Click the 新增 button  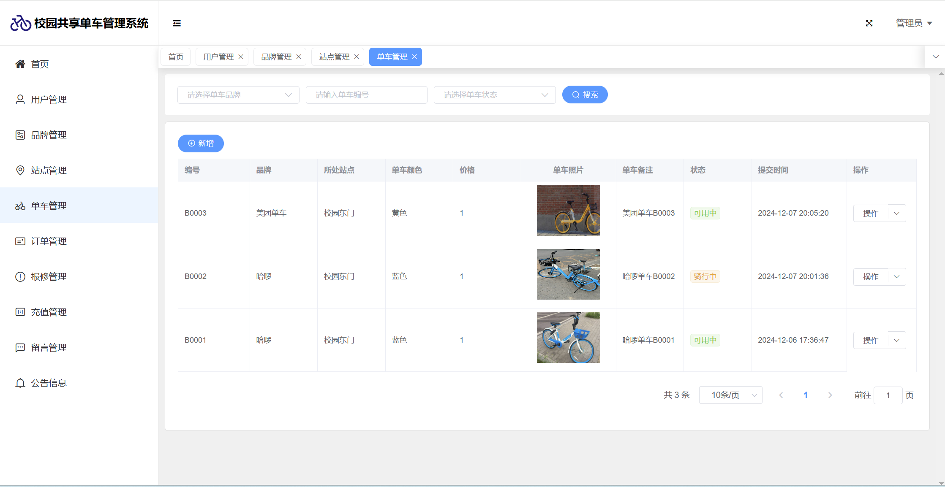(201, 143)
